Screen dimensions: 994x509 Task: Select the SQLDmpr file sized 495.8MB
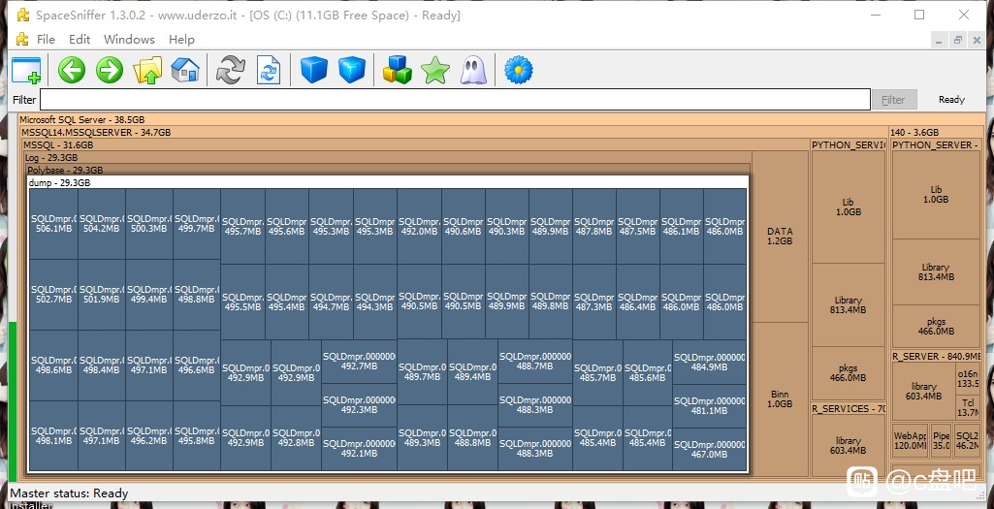click(197, 435)
